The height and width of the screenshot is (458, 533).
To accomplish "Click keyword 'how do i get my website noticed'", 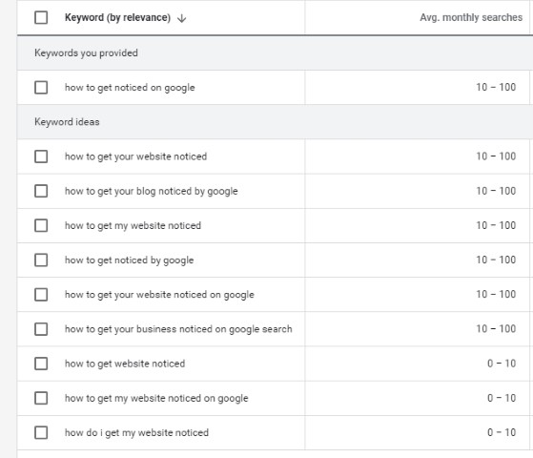I will click(x=136, y=433).
